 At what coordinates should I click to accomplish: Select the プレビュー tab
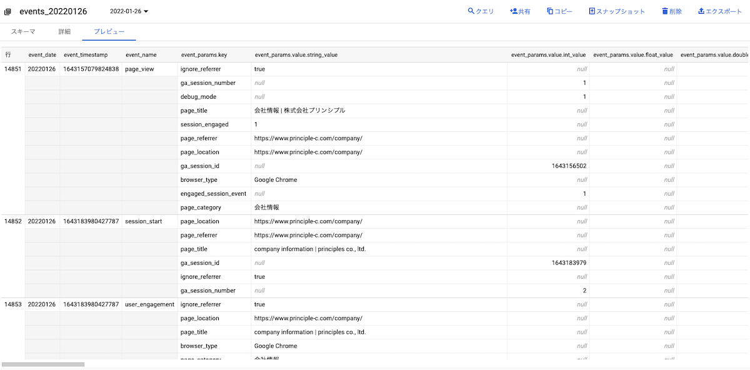pyautogui.click(x=109, y=32)
